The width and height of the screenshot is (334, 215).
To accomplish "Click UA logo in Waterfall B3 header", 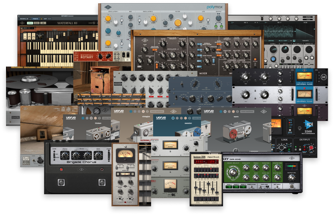I will click(22, 23).
